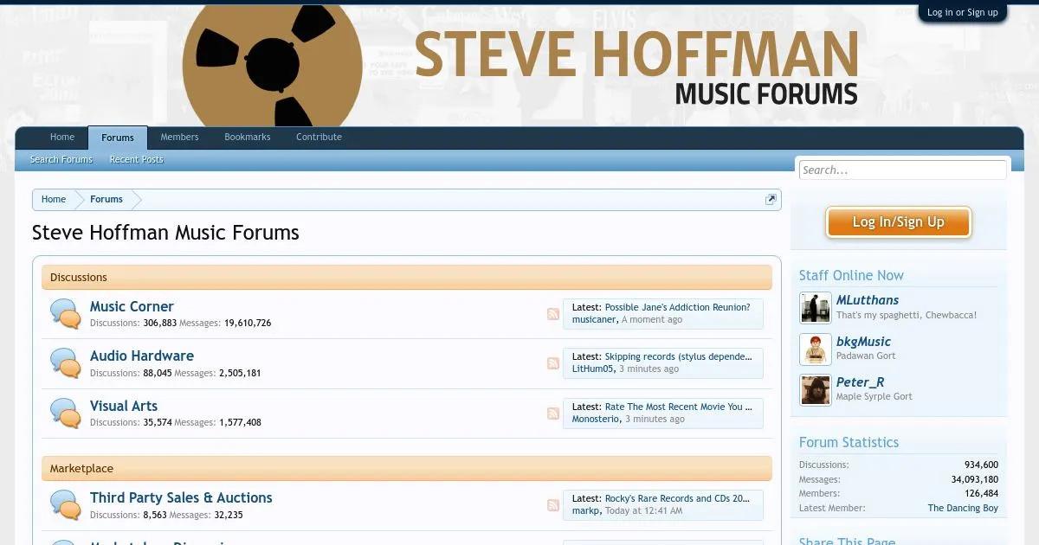
Task: Click the Music Corner messages count 19,610,726
Action: (x=248, y=323)
